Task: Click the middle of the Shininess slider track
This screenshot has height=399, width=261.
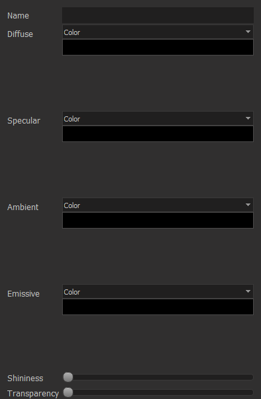Action: click(158, 377)
